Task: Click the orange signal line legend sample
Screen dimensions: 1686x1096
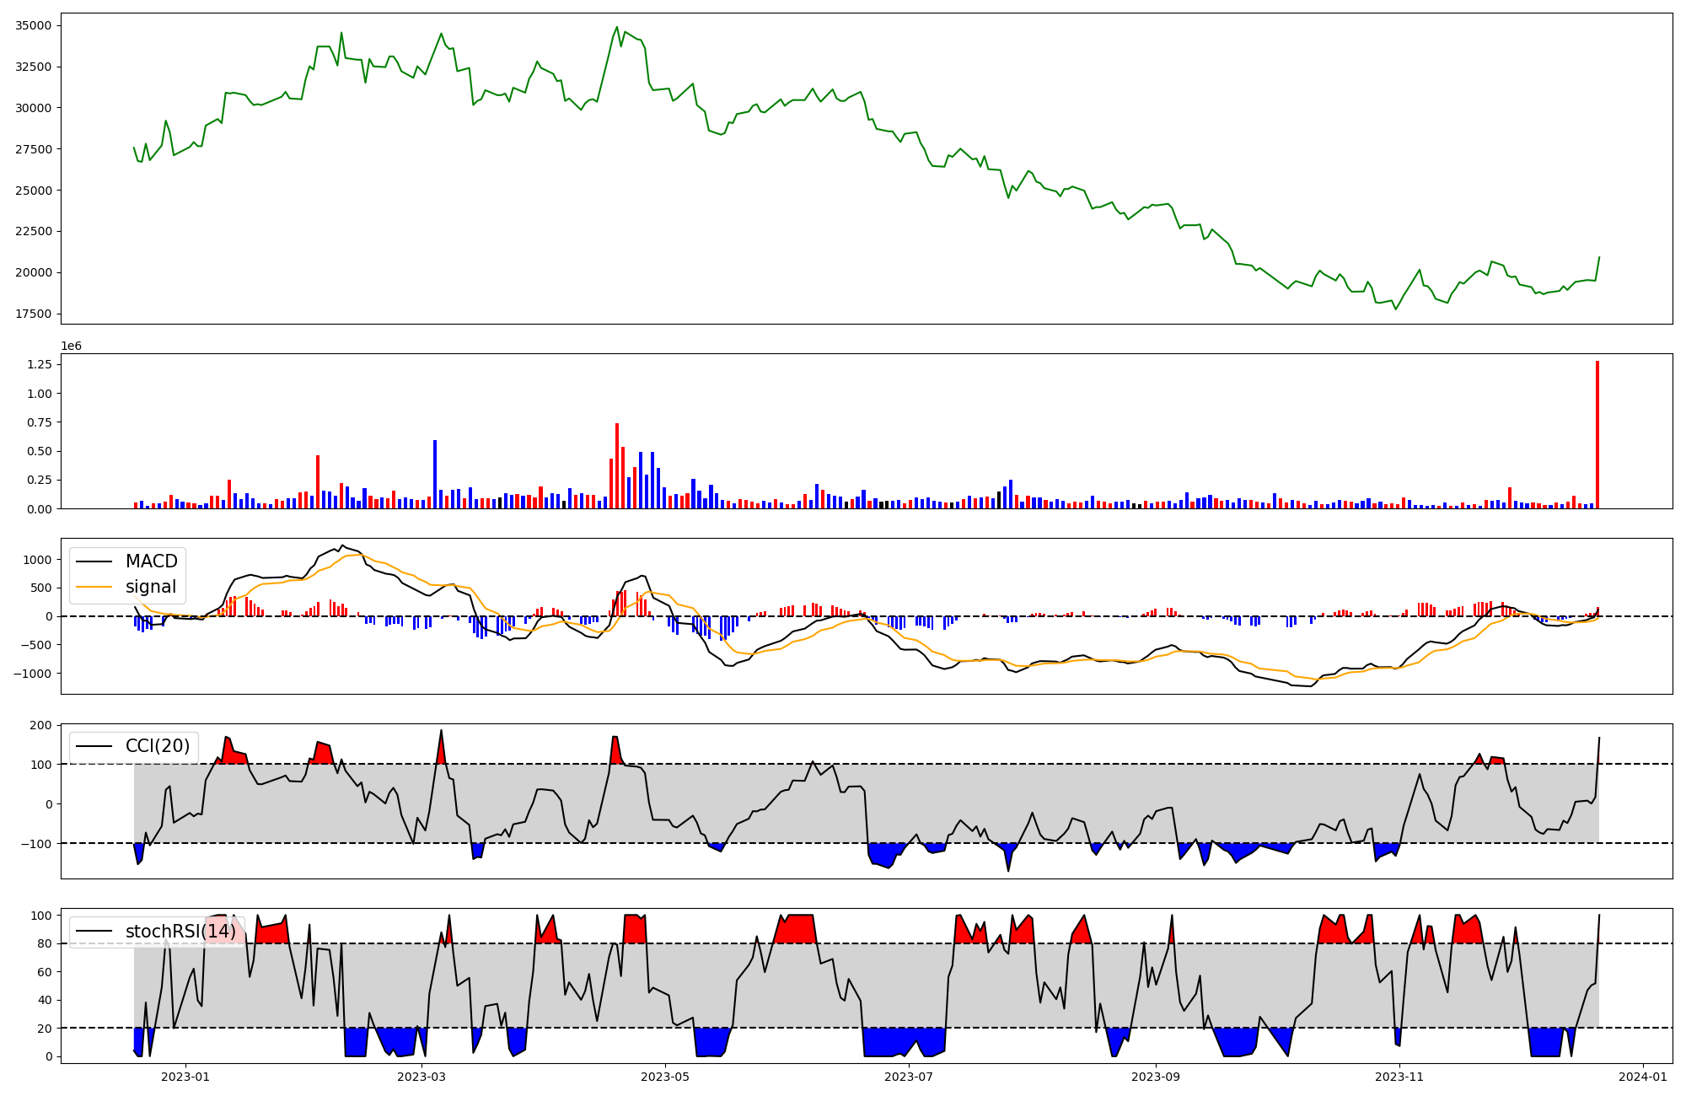Action: coord(95,587)
